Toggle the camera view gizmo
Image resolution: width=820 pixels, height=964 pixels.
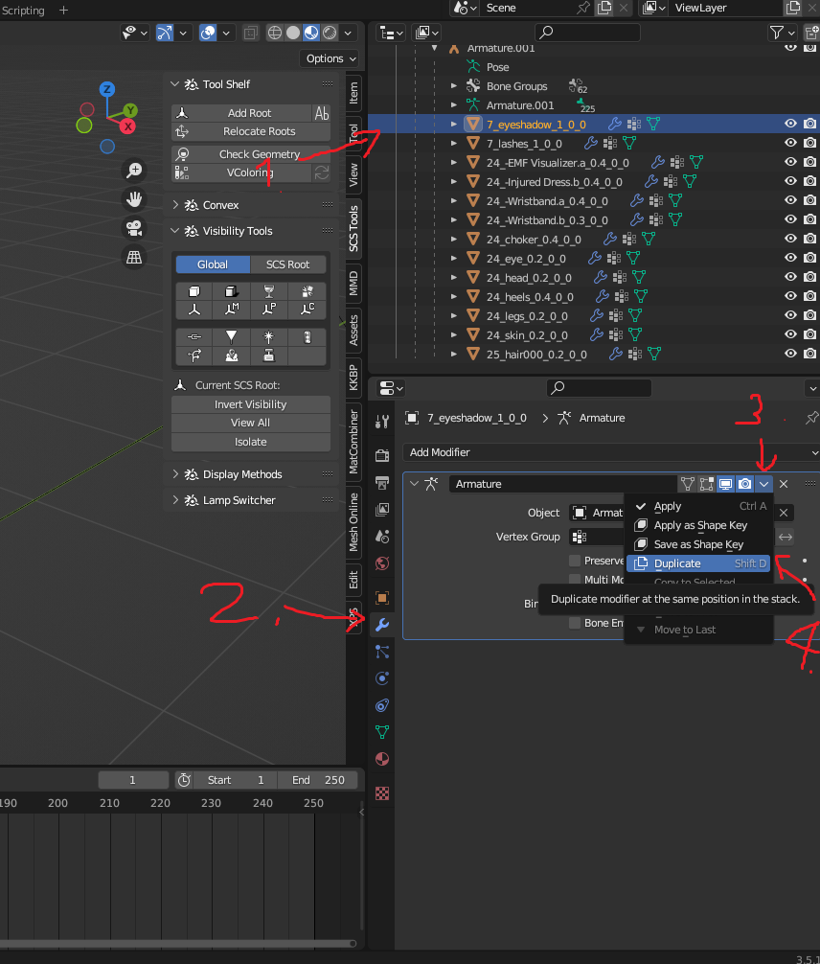pos(134,228)
